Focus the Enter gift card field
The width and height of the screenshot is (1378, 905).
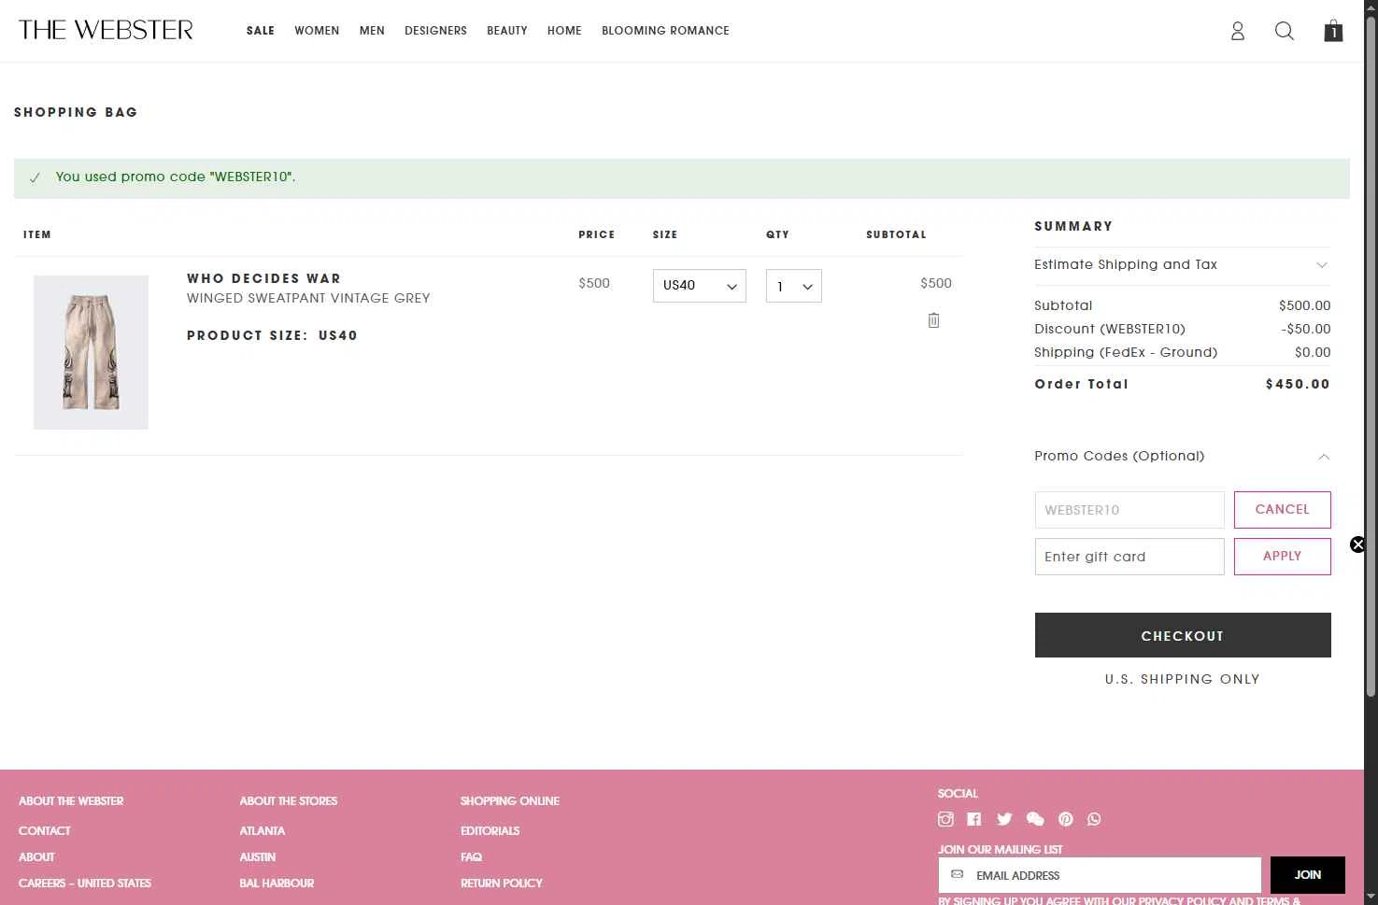[1129, 557]
